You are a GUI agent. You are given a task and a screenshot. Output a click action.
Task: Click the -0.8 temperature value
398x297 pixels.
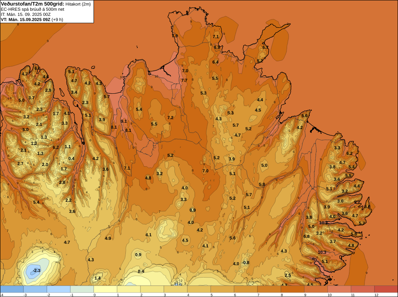click(246, 262)
